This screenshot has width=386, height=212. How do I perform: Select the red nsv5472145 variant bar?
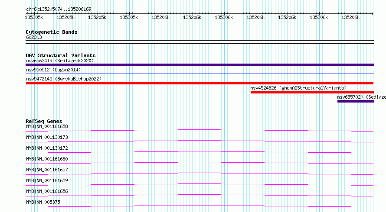200,83
